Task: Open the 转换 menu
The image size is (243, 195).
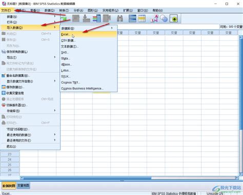Action: point(64,10)
